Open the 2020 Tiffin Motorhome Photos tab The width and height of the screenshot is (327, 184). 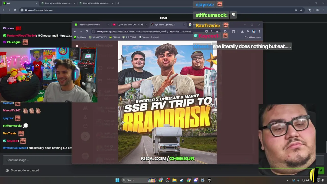coord(96,3)
